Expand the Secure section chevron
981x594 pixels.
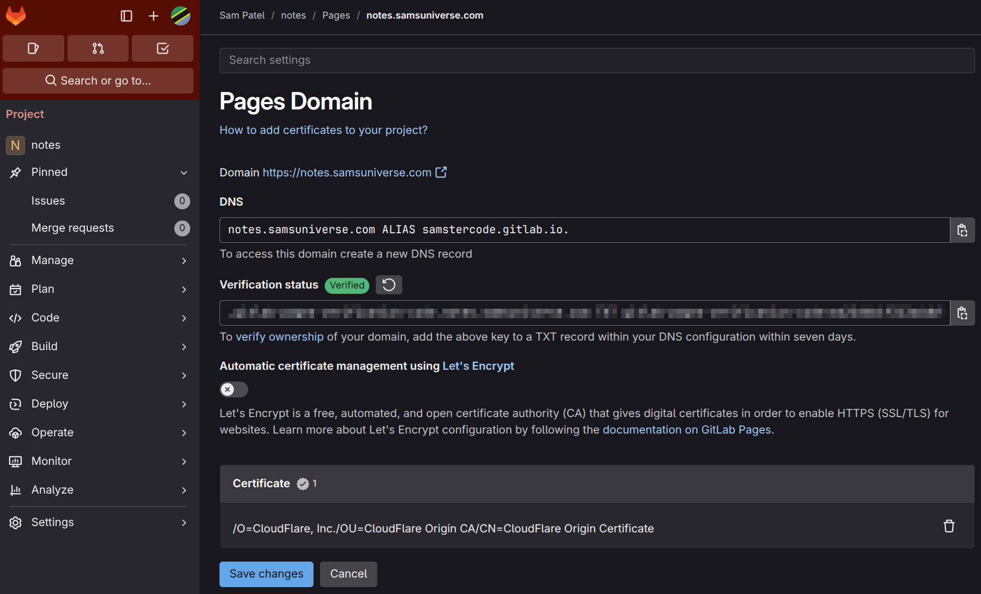pyautogui.click(x=184, y=376)
